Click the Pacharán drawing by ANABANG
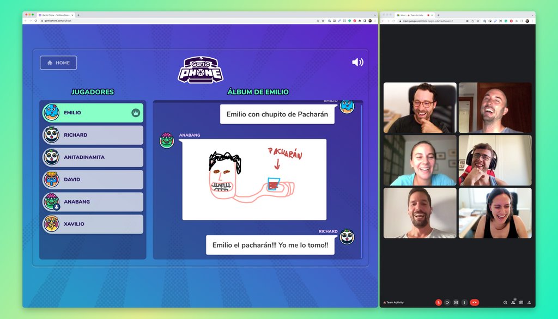The width and height of the screenshot is (558, 319). tap(254, 180)
